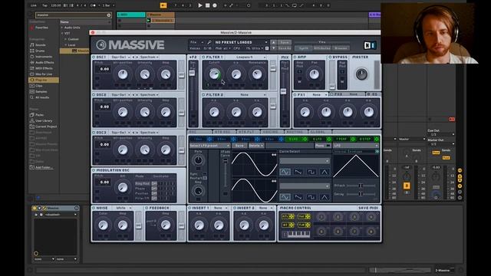This screenshot has height=276, width=491.
Task: Select the sine curve for lower LFO
Action: click(285, 197)
